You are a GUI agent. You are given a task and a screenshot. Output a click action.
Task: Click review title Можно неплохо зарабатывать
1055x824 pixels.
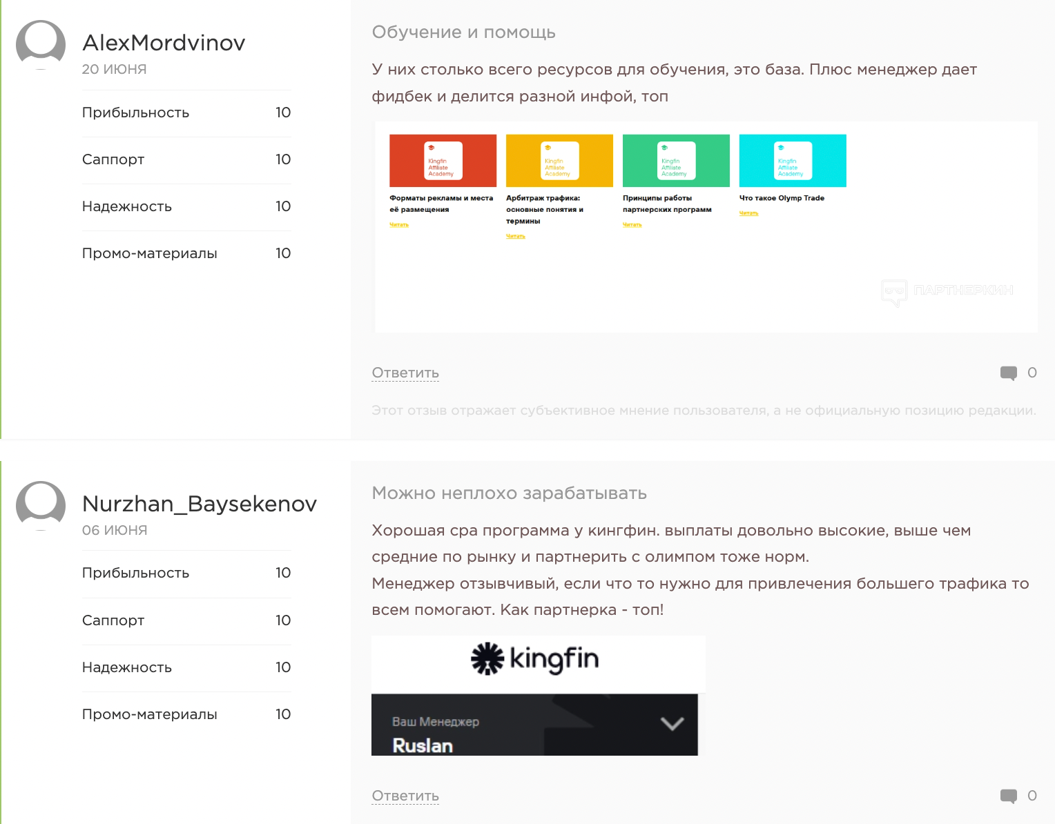510,493
